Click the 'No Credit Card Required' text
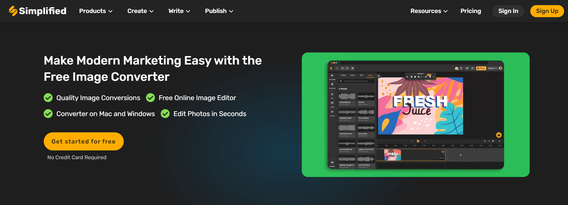Screen dimensions: 568x205 (x=77, y=157)
